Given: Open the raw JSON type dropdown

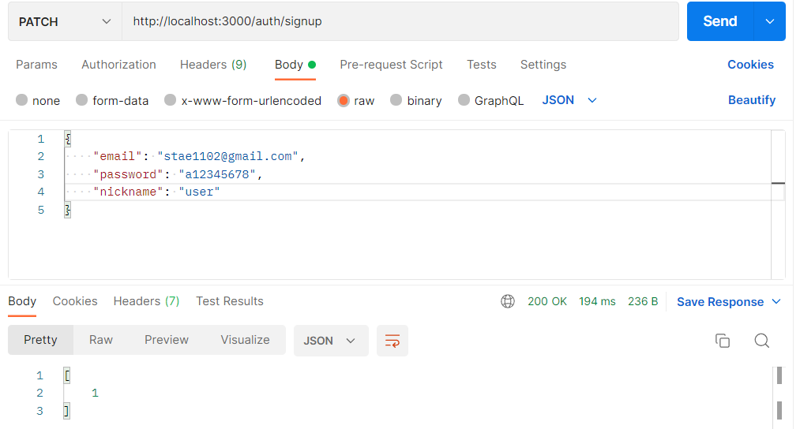Looking at the screenshot, I should [569, 100].
